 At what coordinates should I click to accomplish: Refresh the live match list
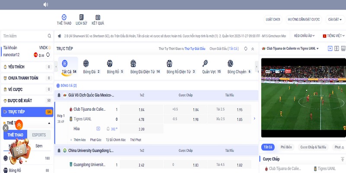(246, 49)
